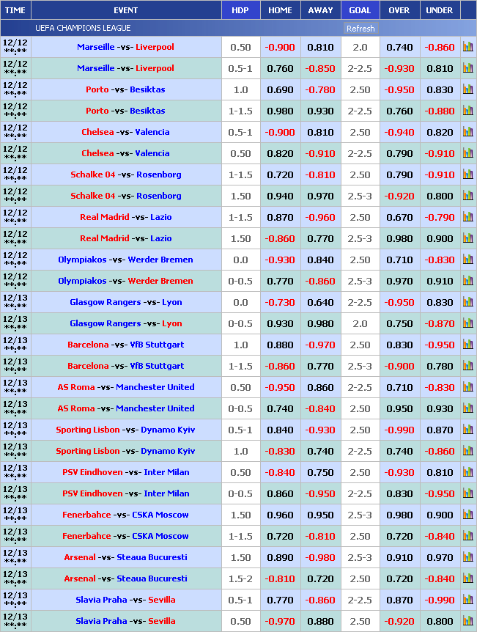
Task: Select under odds -0.990 on Slavia Praha-Sevilla
Action: pos(440,600)
